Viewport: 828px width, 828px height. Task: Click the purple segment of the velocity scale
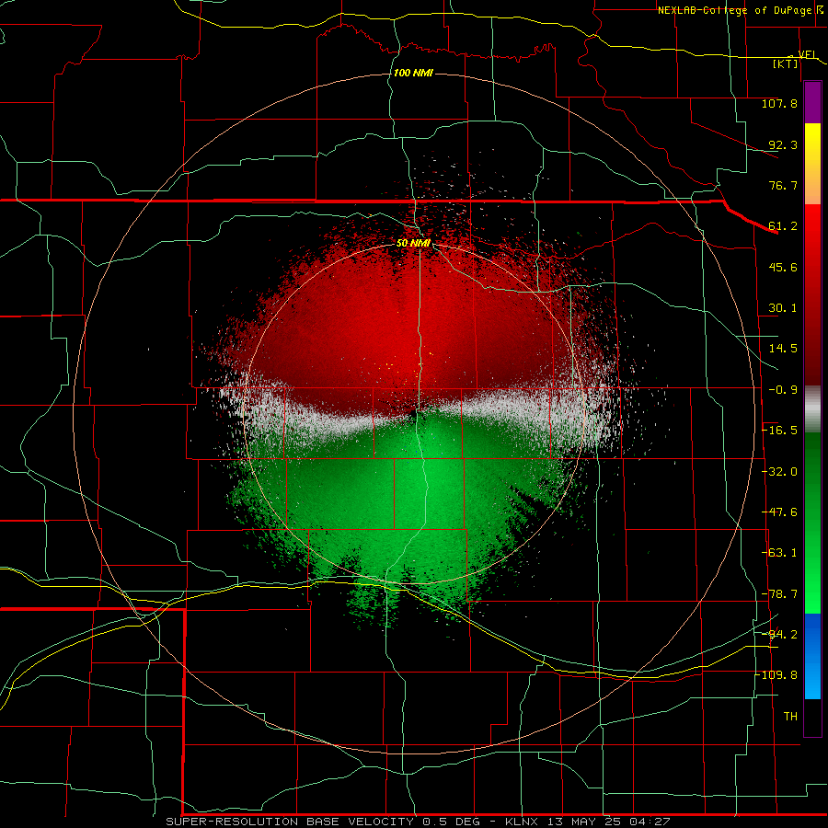812,103
